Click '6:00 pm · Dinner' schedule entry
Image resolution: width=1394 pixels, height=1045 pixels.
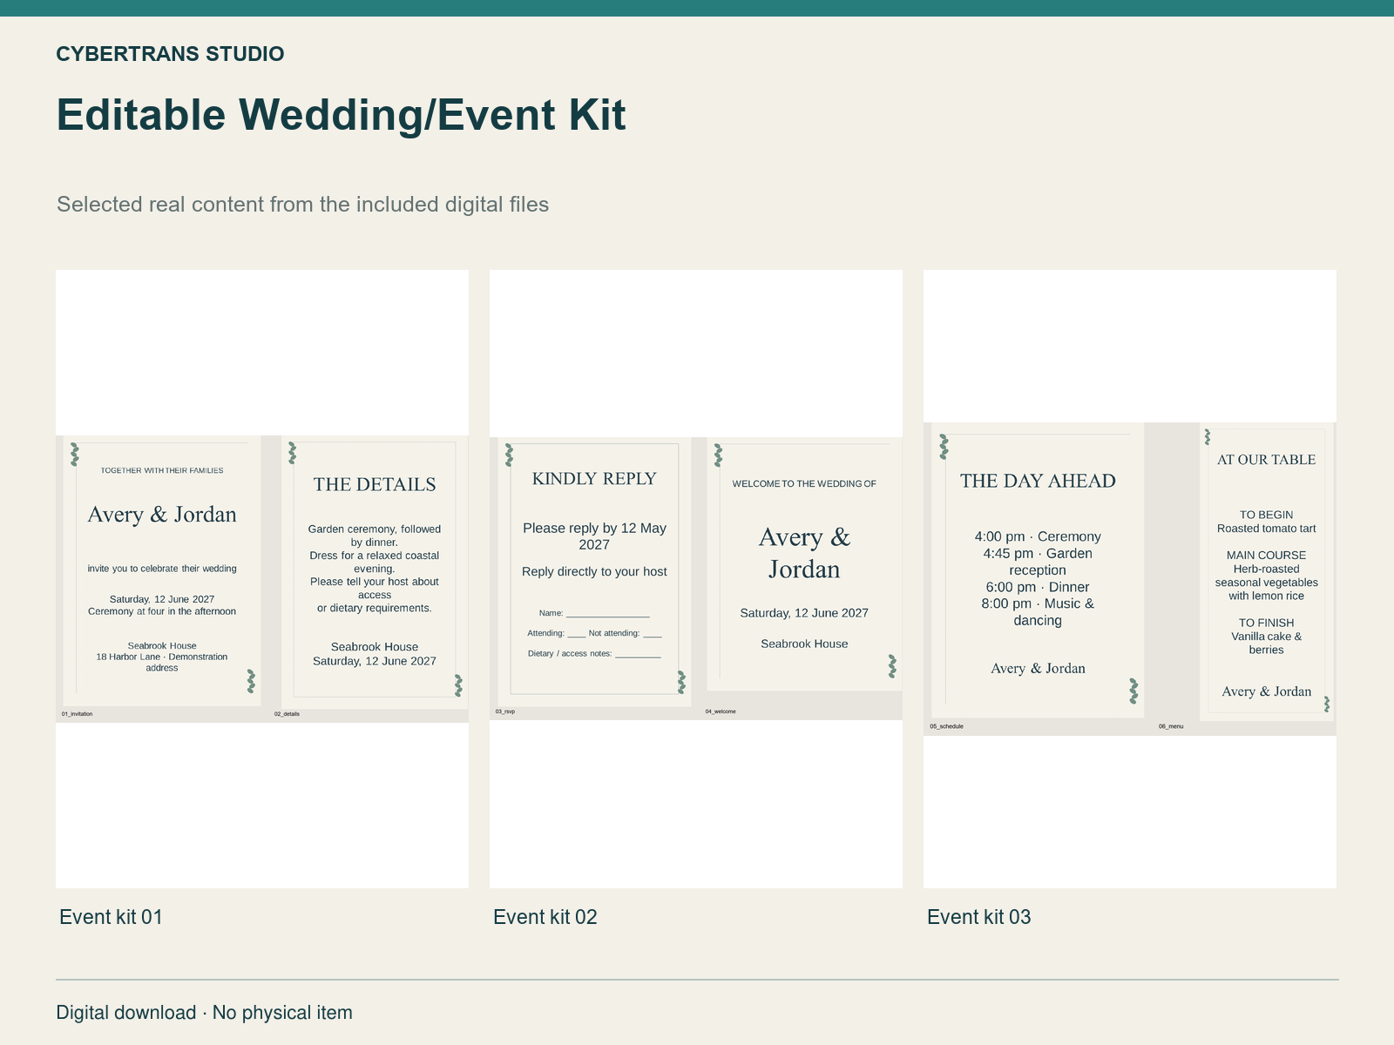[1038, 587]
